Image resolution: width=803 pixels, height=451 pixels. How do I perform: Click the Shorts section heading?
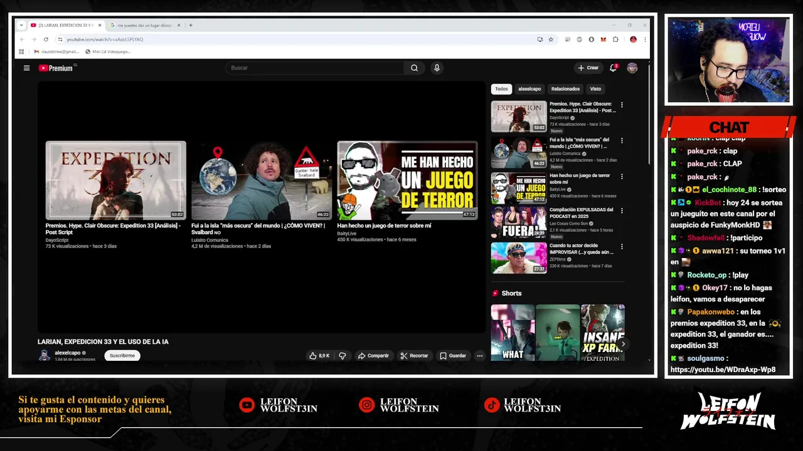click(511, 293)
